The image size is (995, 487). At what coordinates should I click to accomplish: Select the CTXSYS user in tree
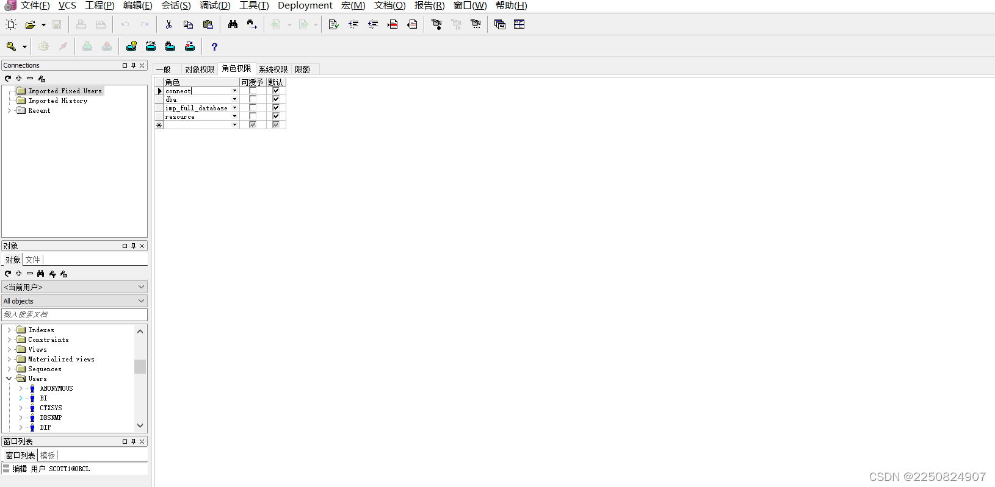51,408
